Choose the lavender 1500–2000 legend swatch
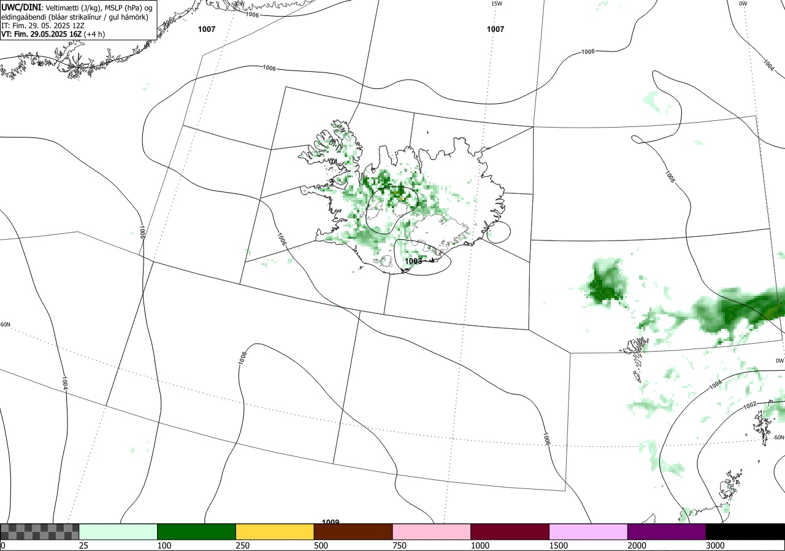 click(x=589, y=531)
